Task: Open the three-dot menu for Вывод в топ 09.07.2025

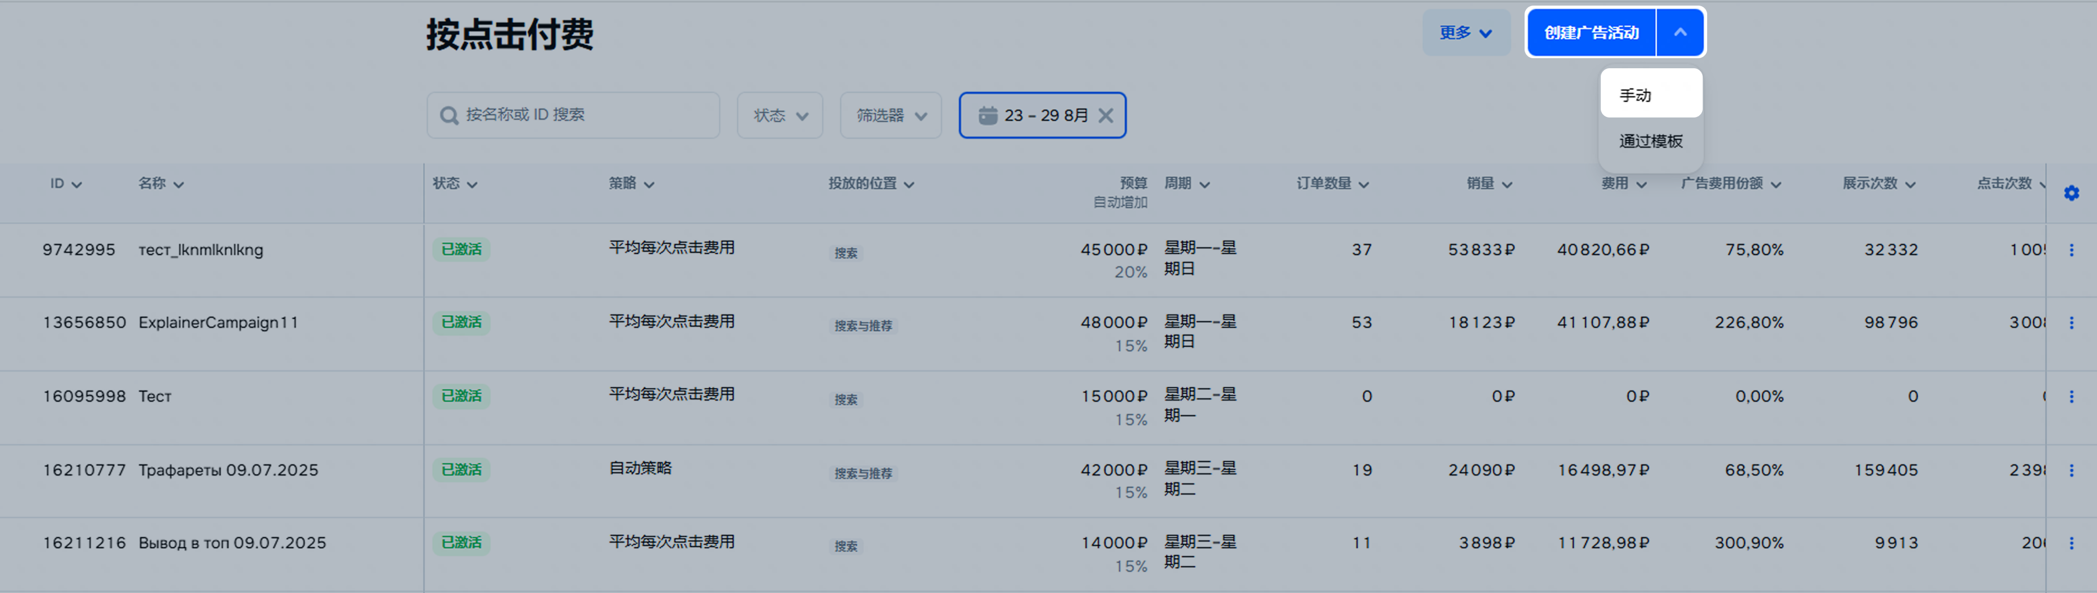Action: [2071, 543]
